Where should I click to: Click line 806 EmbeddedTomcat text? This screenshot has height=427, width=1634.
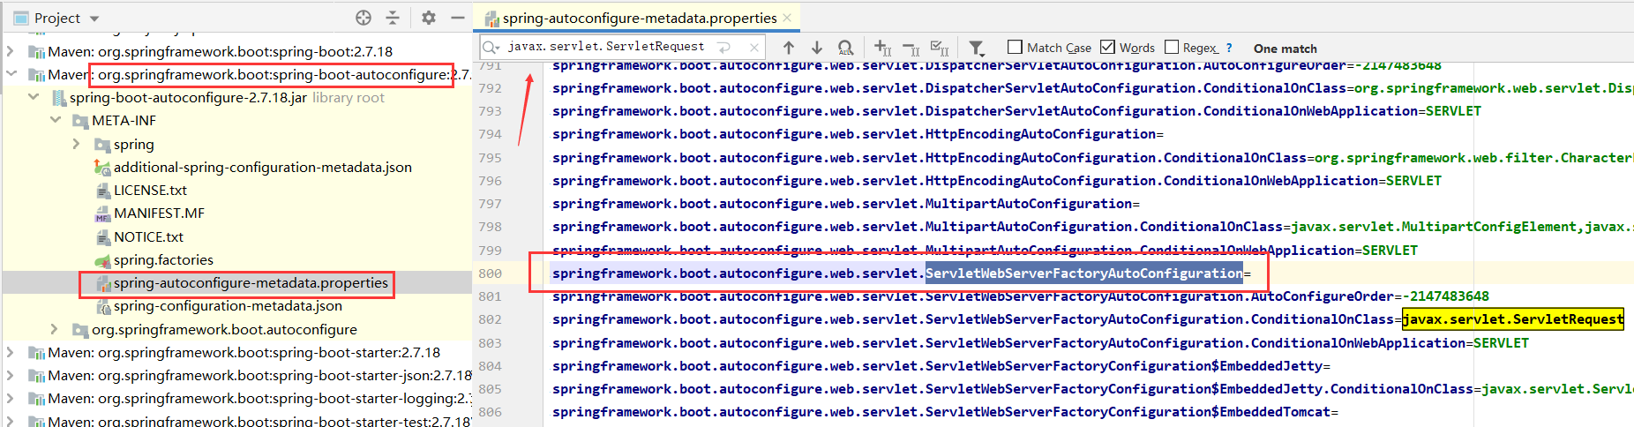pos(1275,412)
